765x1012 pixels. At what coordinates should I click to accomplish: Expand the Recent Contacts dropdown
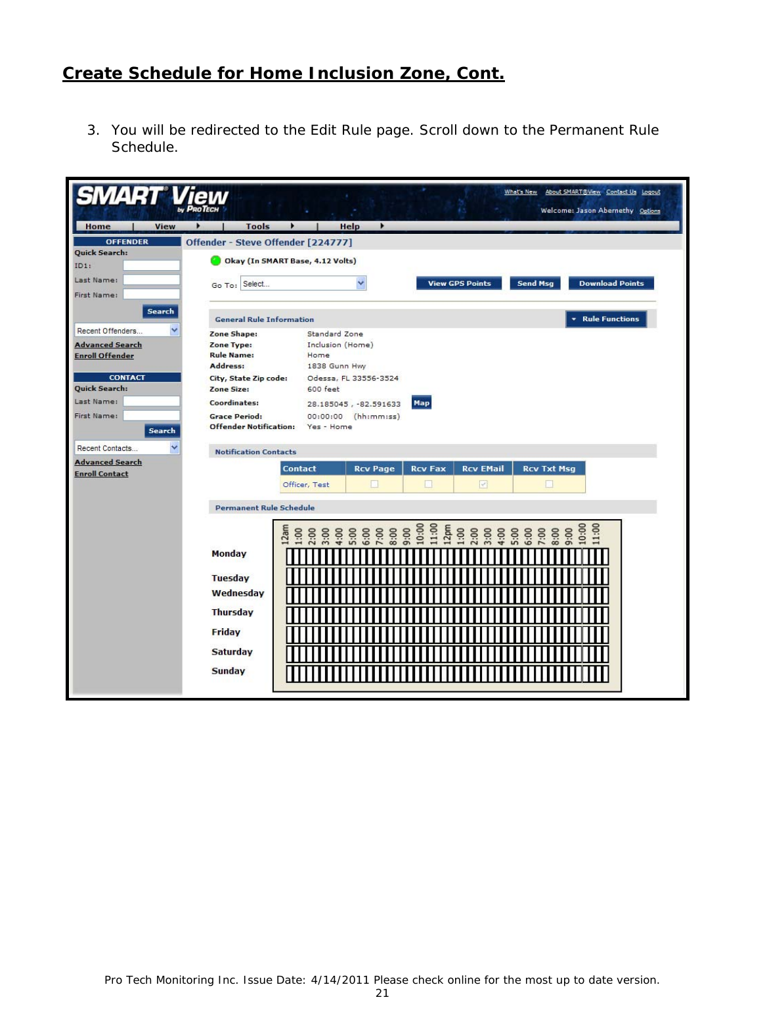click(127, 448)
